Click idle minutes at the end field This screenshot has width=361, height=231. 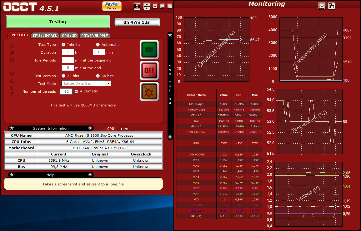coord(68,68)
